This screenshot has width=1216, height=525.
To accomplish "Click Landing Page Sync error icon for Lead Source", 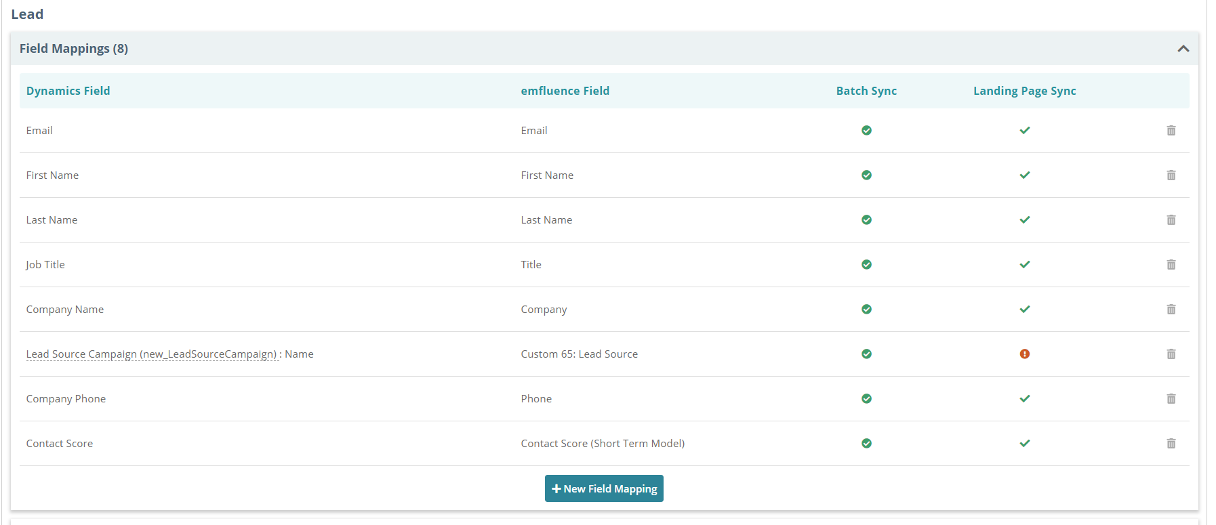I will [x=1024, y=354].
